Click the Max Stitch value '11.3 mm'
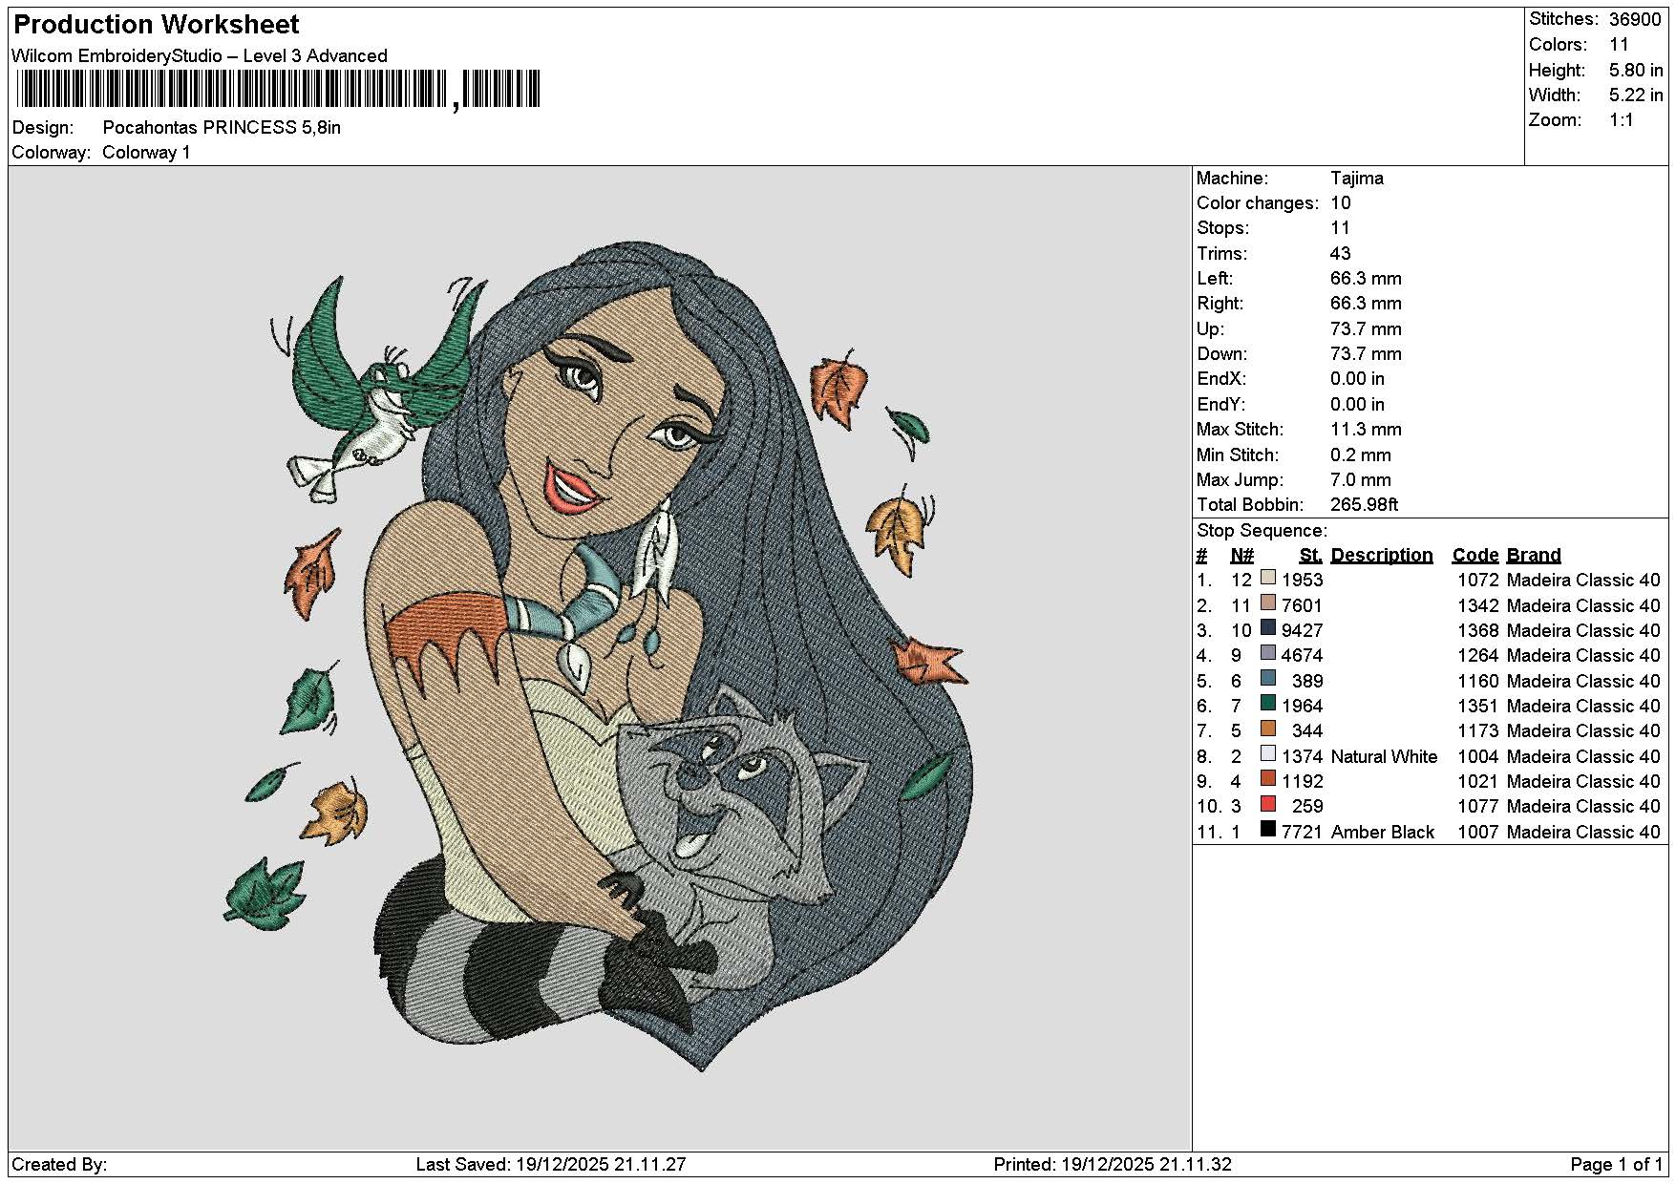This screenshot has width=1676, height=1184. coord(1366,430)
